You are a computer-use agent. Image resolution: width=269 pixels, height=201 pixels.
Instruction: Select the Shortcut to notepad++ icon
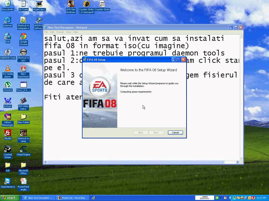(23, 23)
